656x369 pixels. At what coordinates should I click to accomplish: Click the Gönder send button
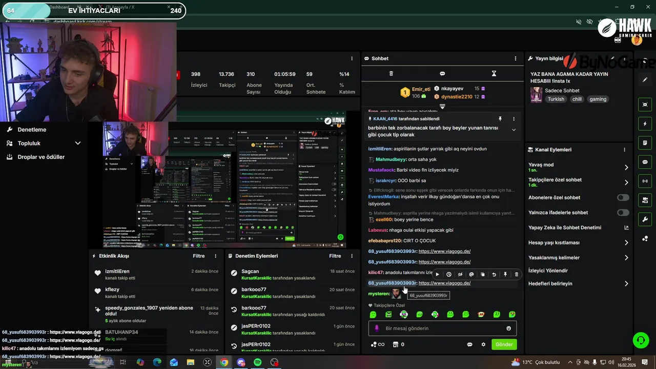[504, 344]
